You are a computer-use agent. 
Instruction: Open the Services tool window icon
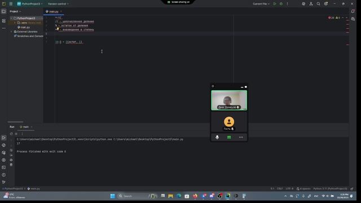tap(4, 160)
